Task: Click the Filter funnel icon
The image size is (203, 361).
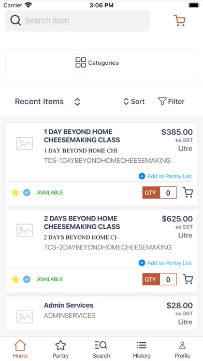Action: (162, 101)
